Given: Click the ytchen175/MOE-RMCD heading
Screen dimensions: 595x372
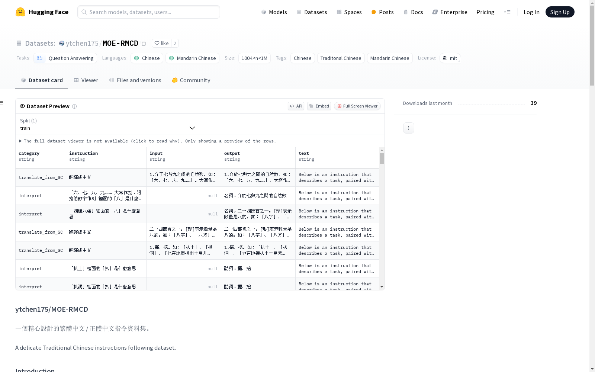Looking at the screenshot, I should coord(52,309).
